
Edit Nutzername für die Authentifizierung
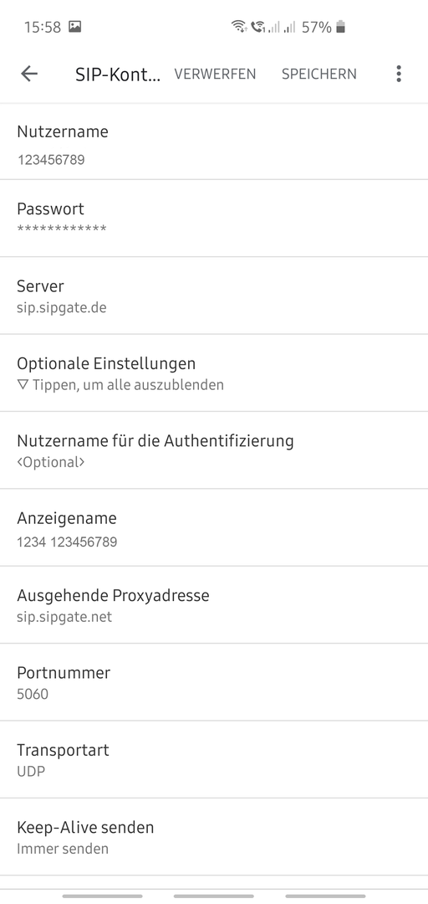pyautogui.click(x=214, y=450)
